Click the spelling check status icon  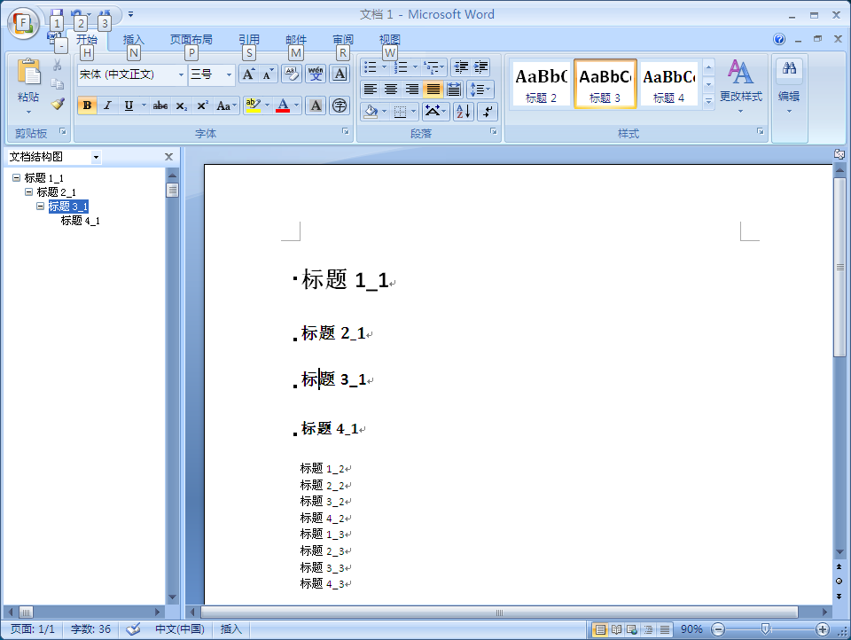[x=133, y=629]
